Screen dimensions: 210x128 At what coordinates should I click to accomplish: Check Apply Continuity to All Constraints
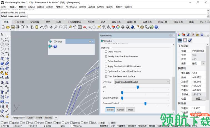106,66
